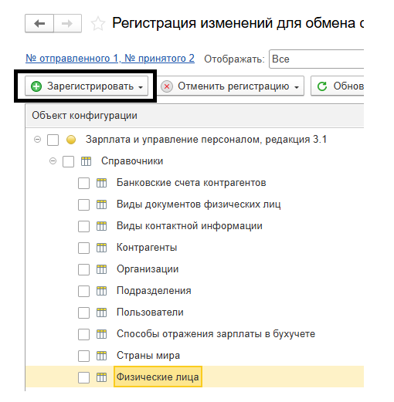This screenshot has height=402, width=394.
Task: Click the red cross icon on Отменить регистрацию
Action: click(x=167, y=86)
